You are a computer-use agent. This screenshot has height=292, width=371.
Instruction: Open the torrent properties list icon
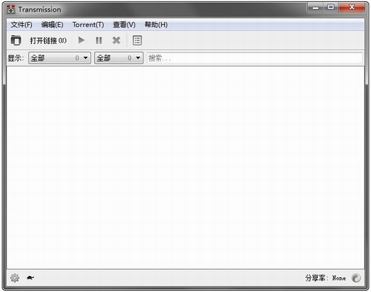[x=138, y=41]
